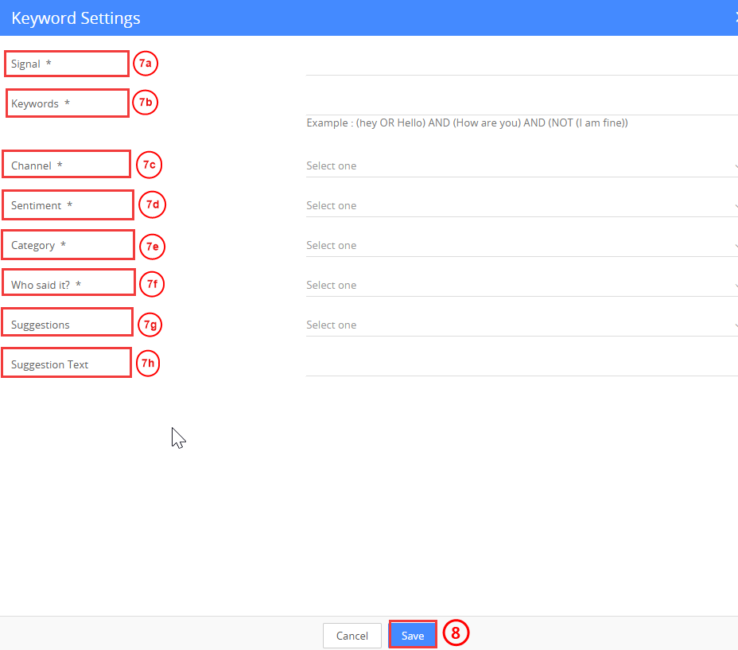Click the blue Save button
This screenshot has width=738, height=650.
tap(413, 635)
